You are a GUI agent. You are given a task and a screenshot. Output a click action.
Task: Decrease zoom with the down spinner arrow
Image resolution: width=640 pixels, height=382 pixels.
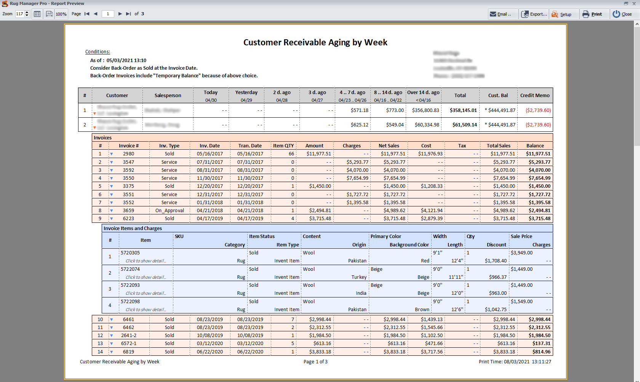[27, 16]
